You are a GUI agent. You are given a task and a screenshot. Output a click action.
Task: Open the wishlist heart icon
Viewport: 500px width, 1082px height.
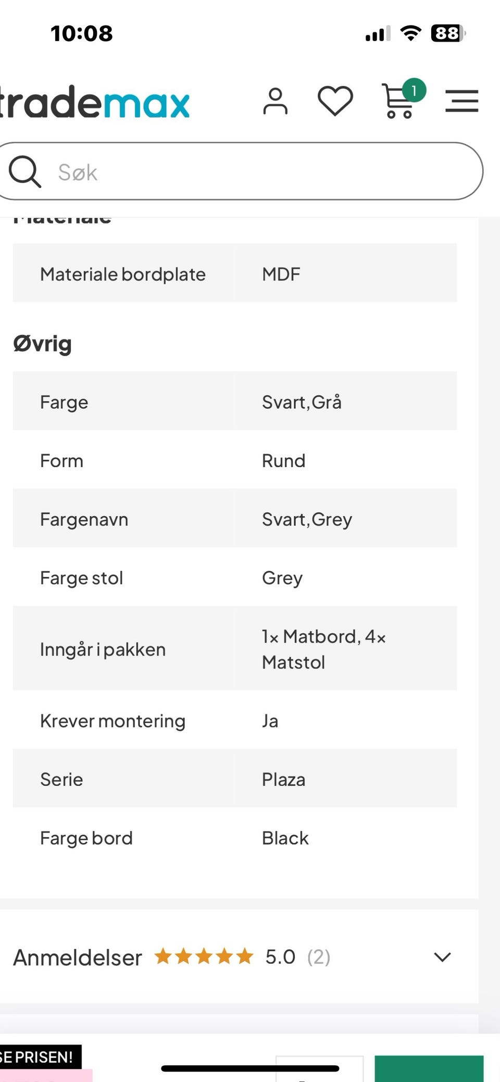[x=335, y=100]
